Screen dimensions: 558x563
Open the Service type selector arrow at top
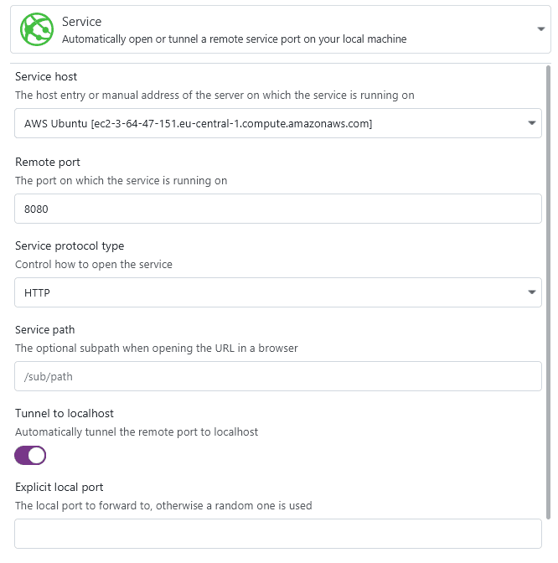point(540,29)
